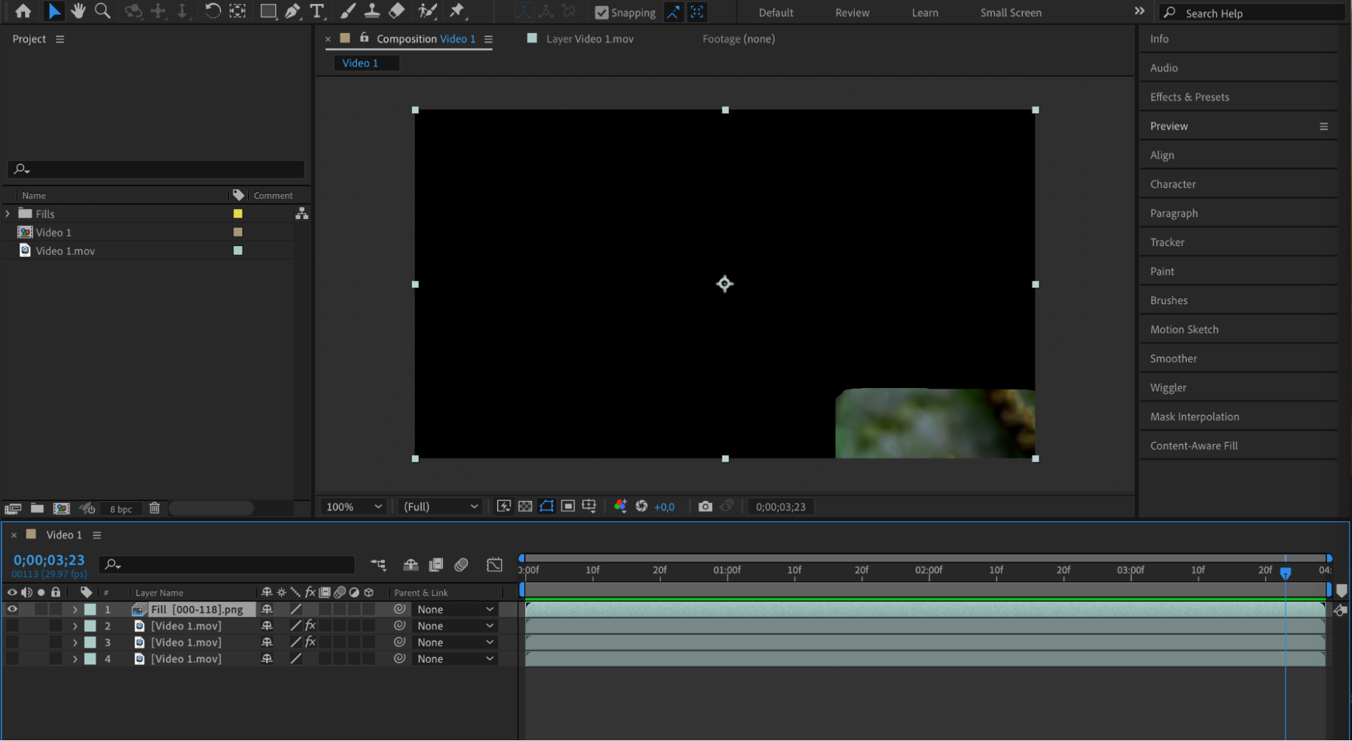Expand the Fills folder
This screenshot has height=741, width=1352.
(x=7, y=214)
